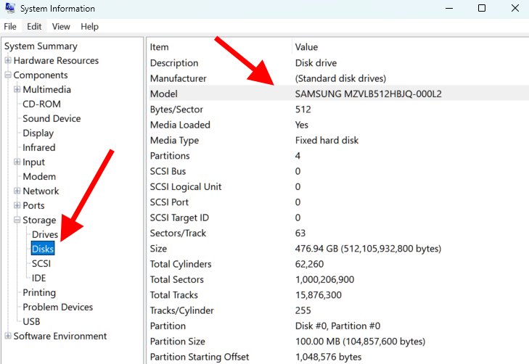Open the Help menu
This screenshot has height=364, width=529.
click(x=89, y=26)
